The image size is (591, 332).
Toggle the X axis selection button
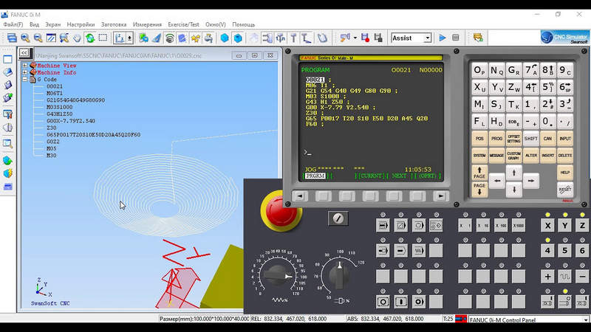click(547, 225)
